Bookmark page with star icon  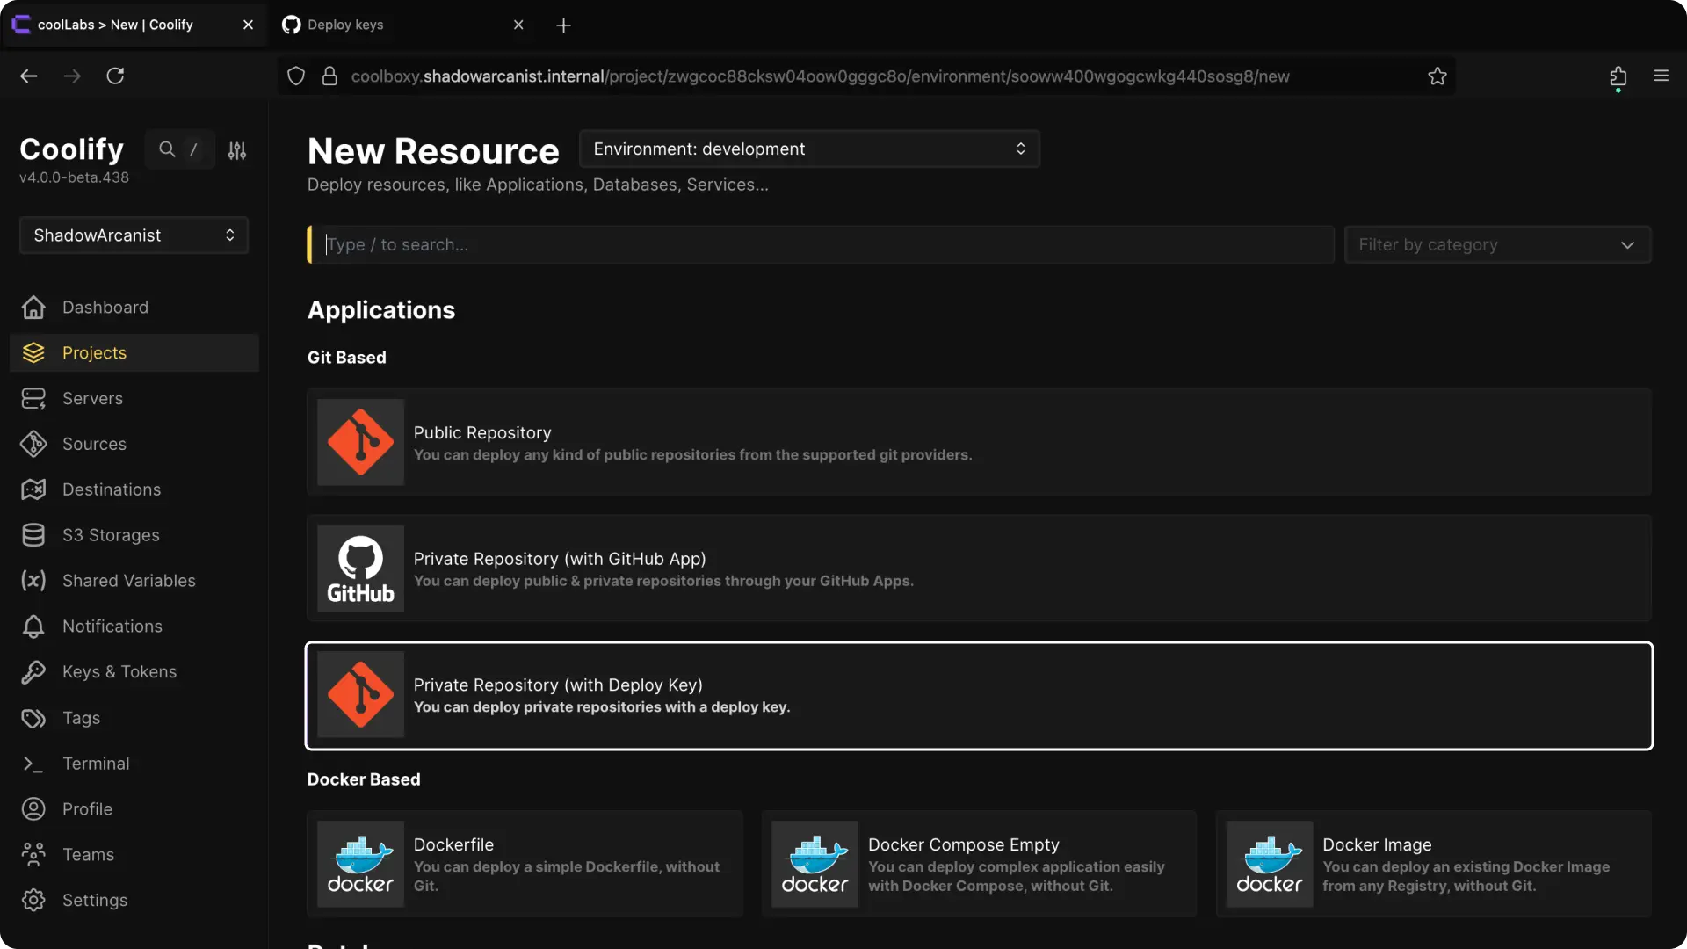click(1437, 76)
